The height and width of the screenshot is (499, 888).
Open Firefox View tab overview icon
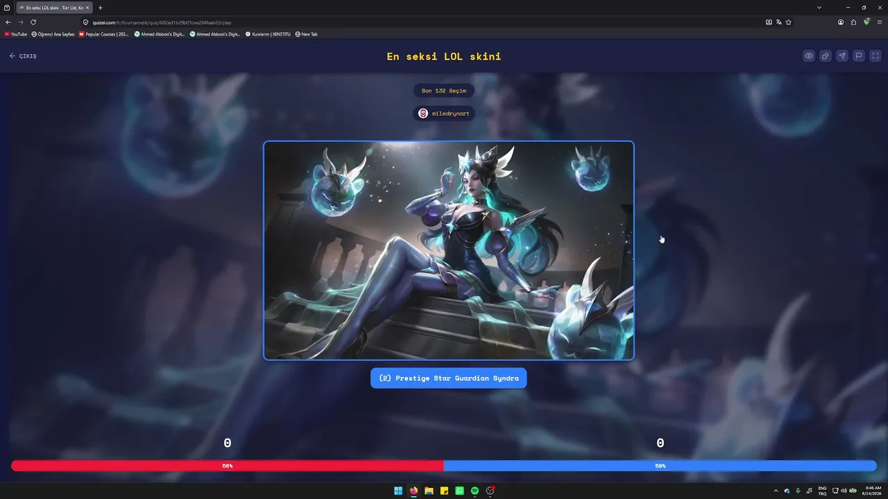(x=7, y=8)
